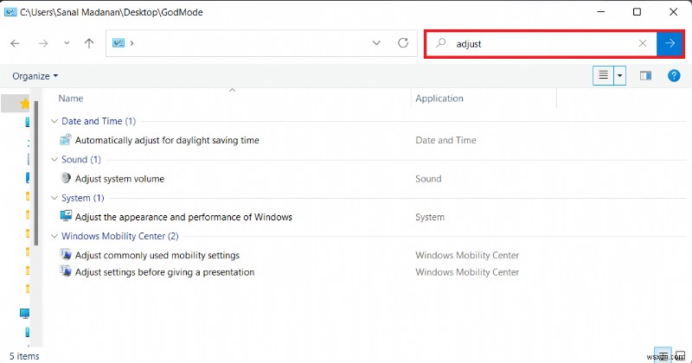Clear the search box text

642,43
